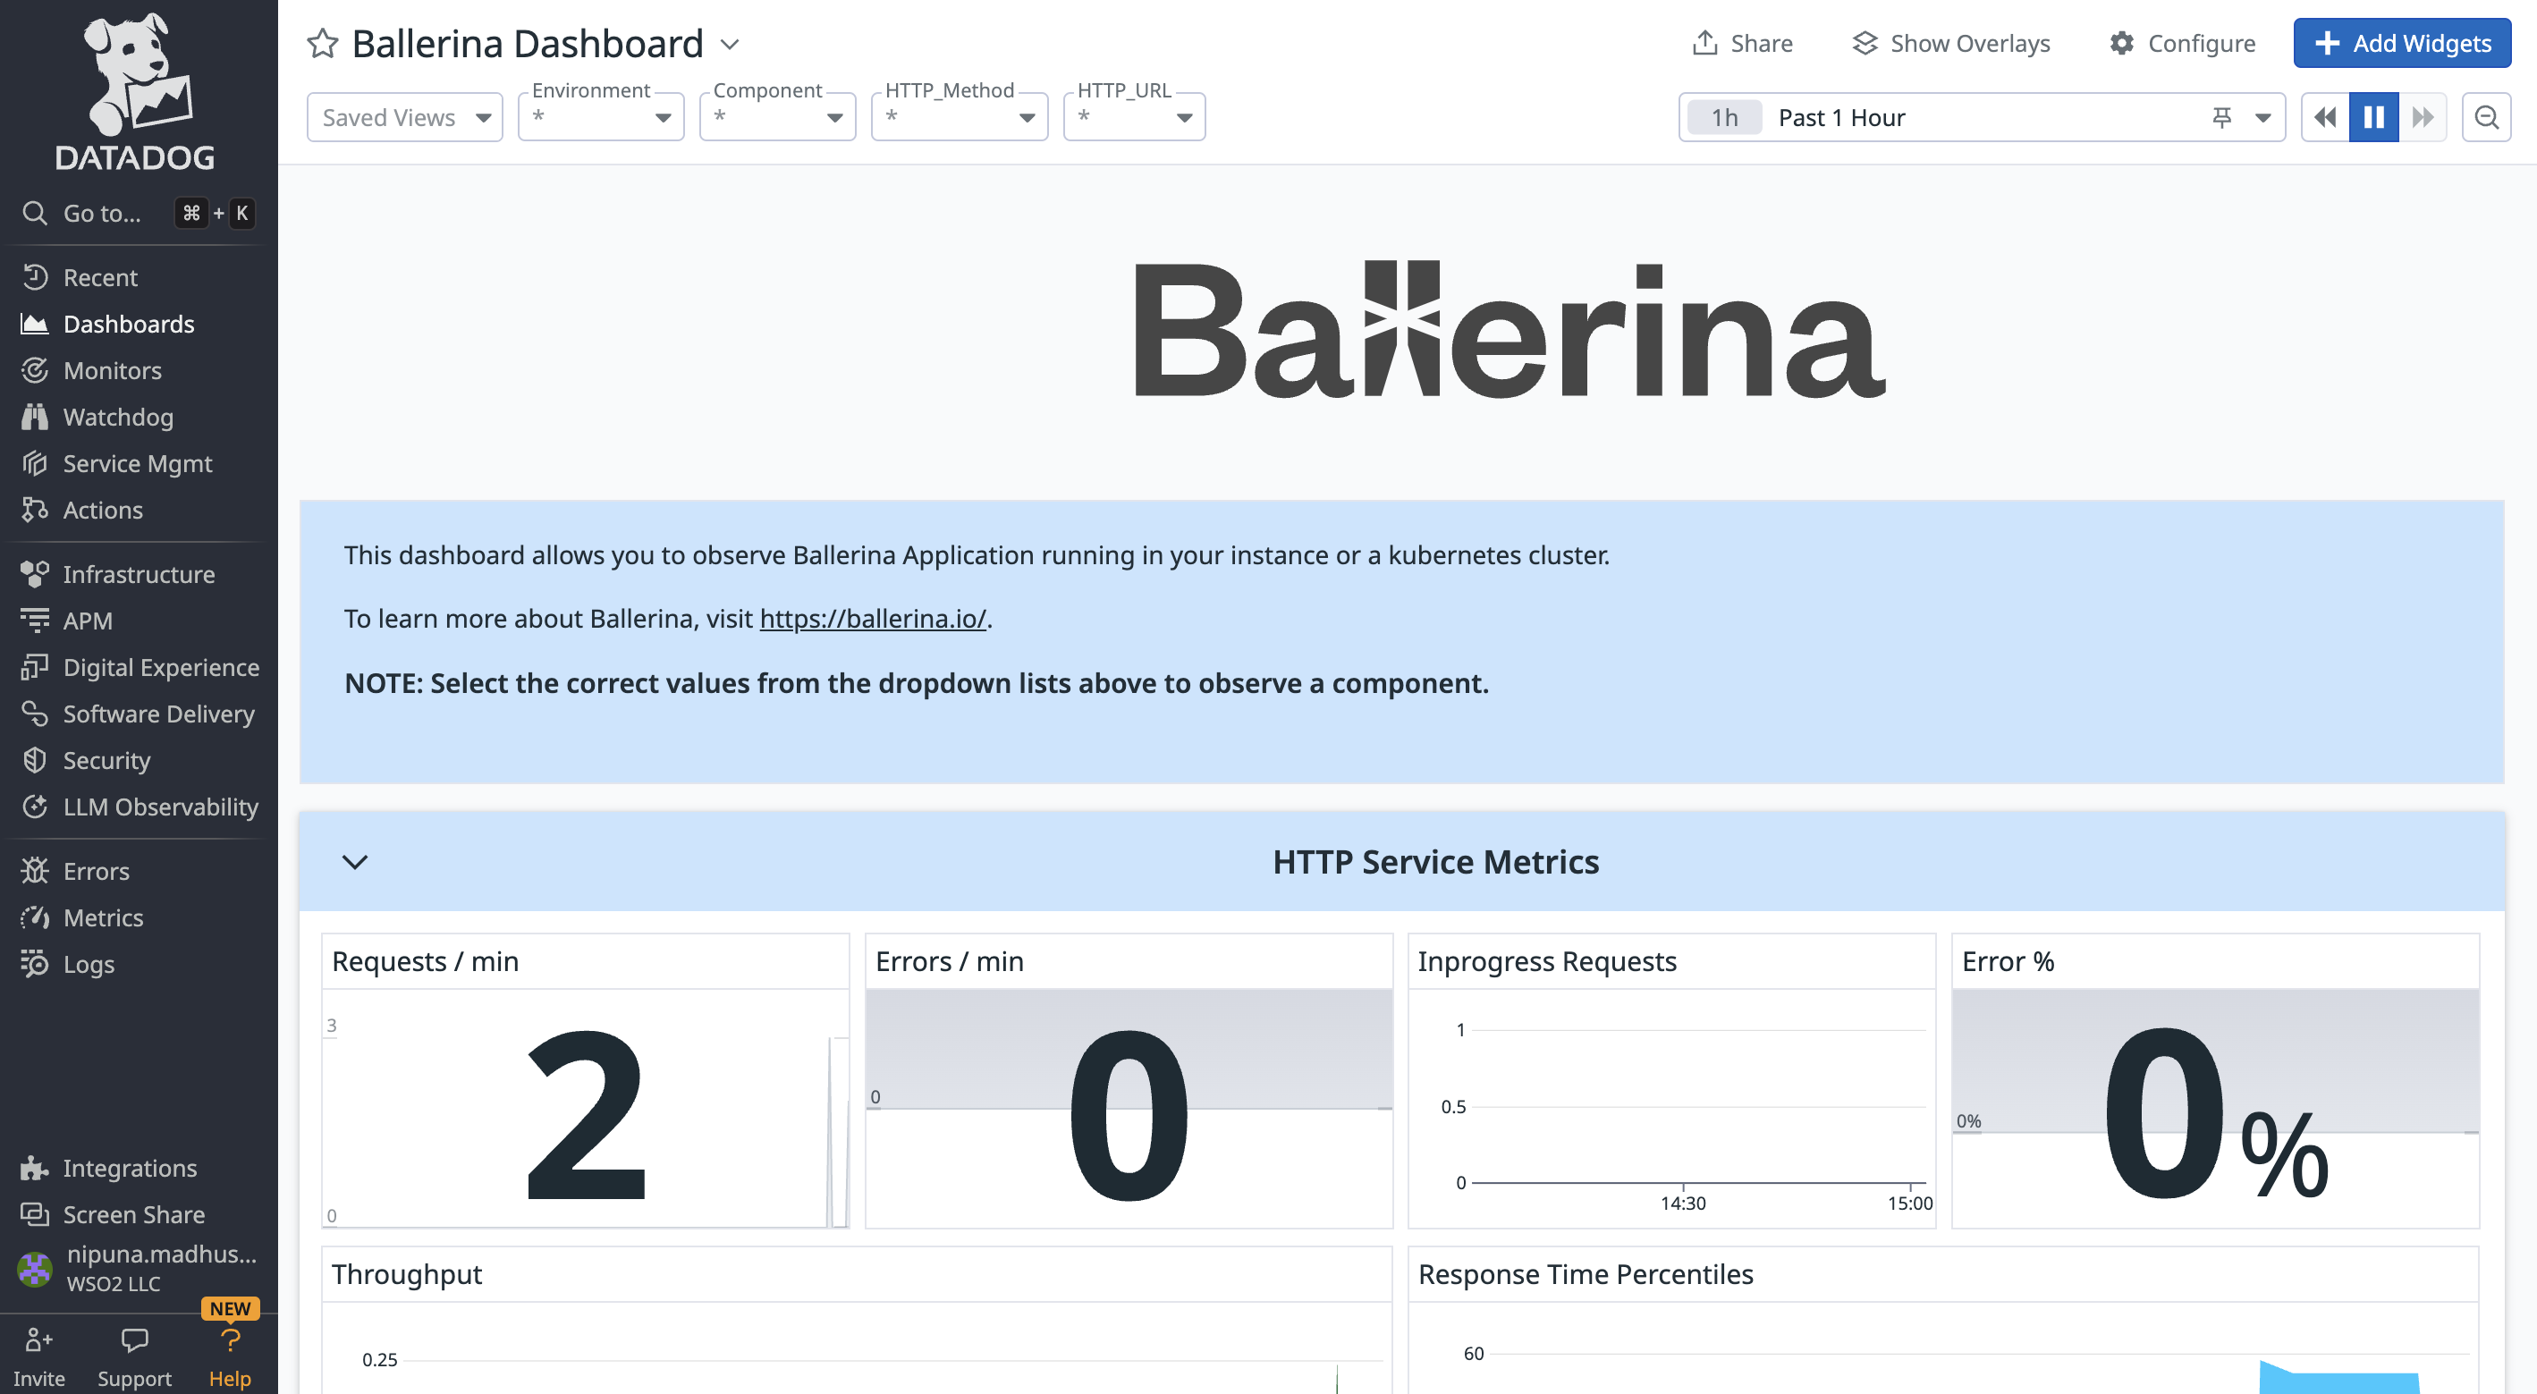Follow the https://ballerina.io/ link
This screenshot has height=1394, width=2537.
coord(873,618)
